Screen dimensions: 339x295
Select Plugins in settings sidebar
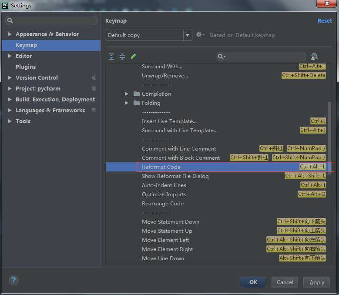26,67
